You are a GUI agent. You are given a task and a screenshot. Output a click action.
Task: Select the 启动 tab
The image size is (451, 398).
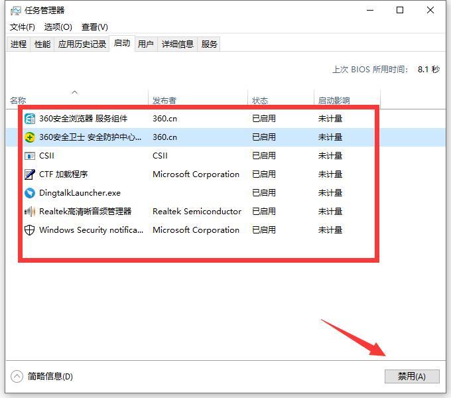[x=122, y=43]
